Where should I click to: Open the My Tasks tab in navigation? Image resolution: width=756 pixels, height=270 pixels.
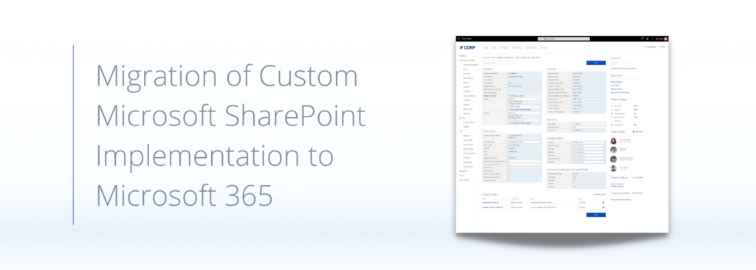coord(544,48)
